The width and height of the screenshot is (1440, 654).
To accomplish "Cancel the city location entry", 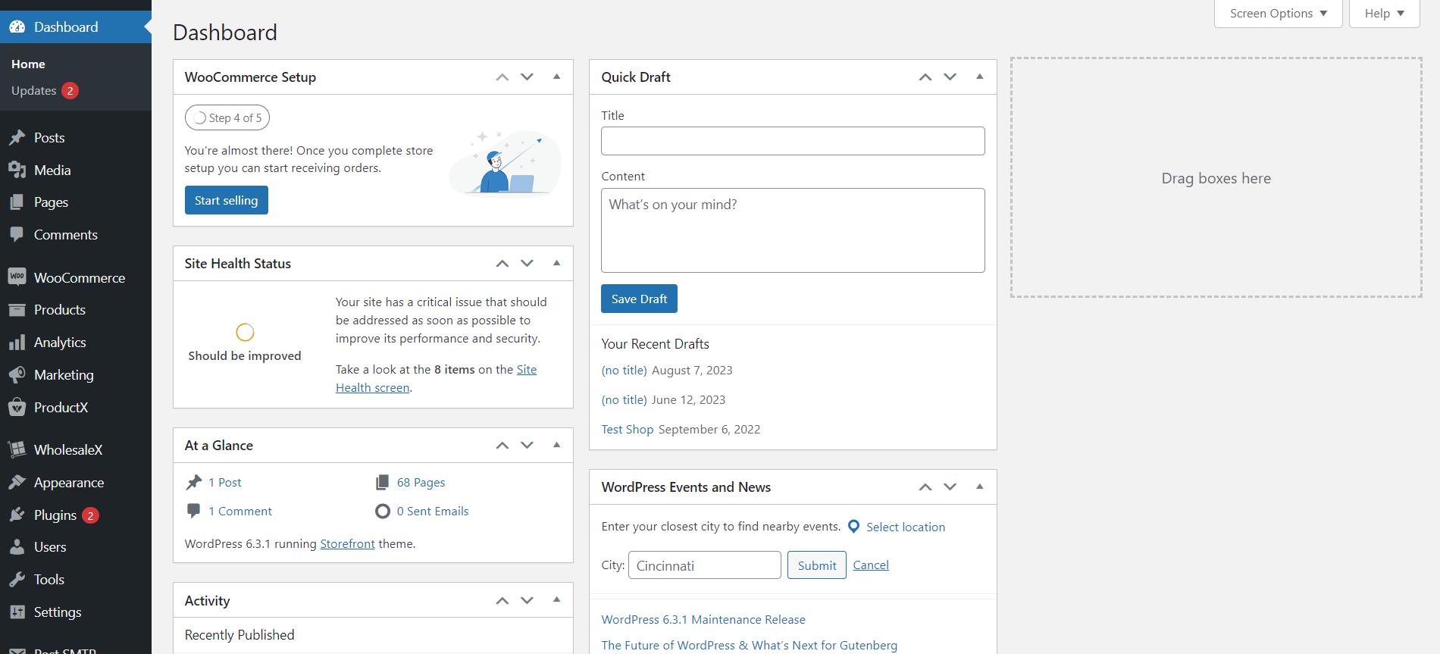I will click(x=871, y=565).
